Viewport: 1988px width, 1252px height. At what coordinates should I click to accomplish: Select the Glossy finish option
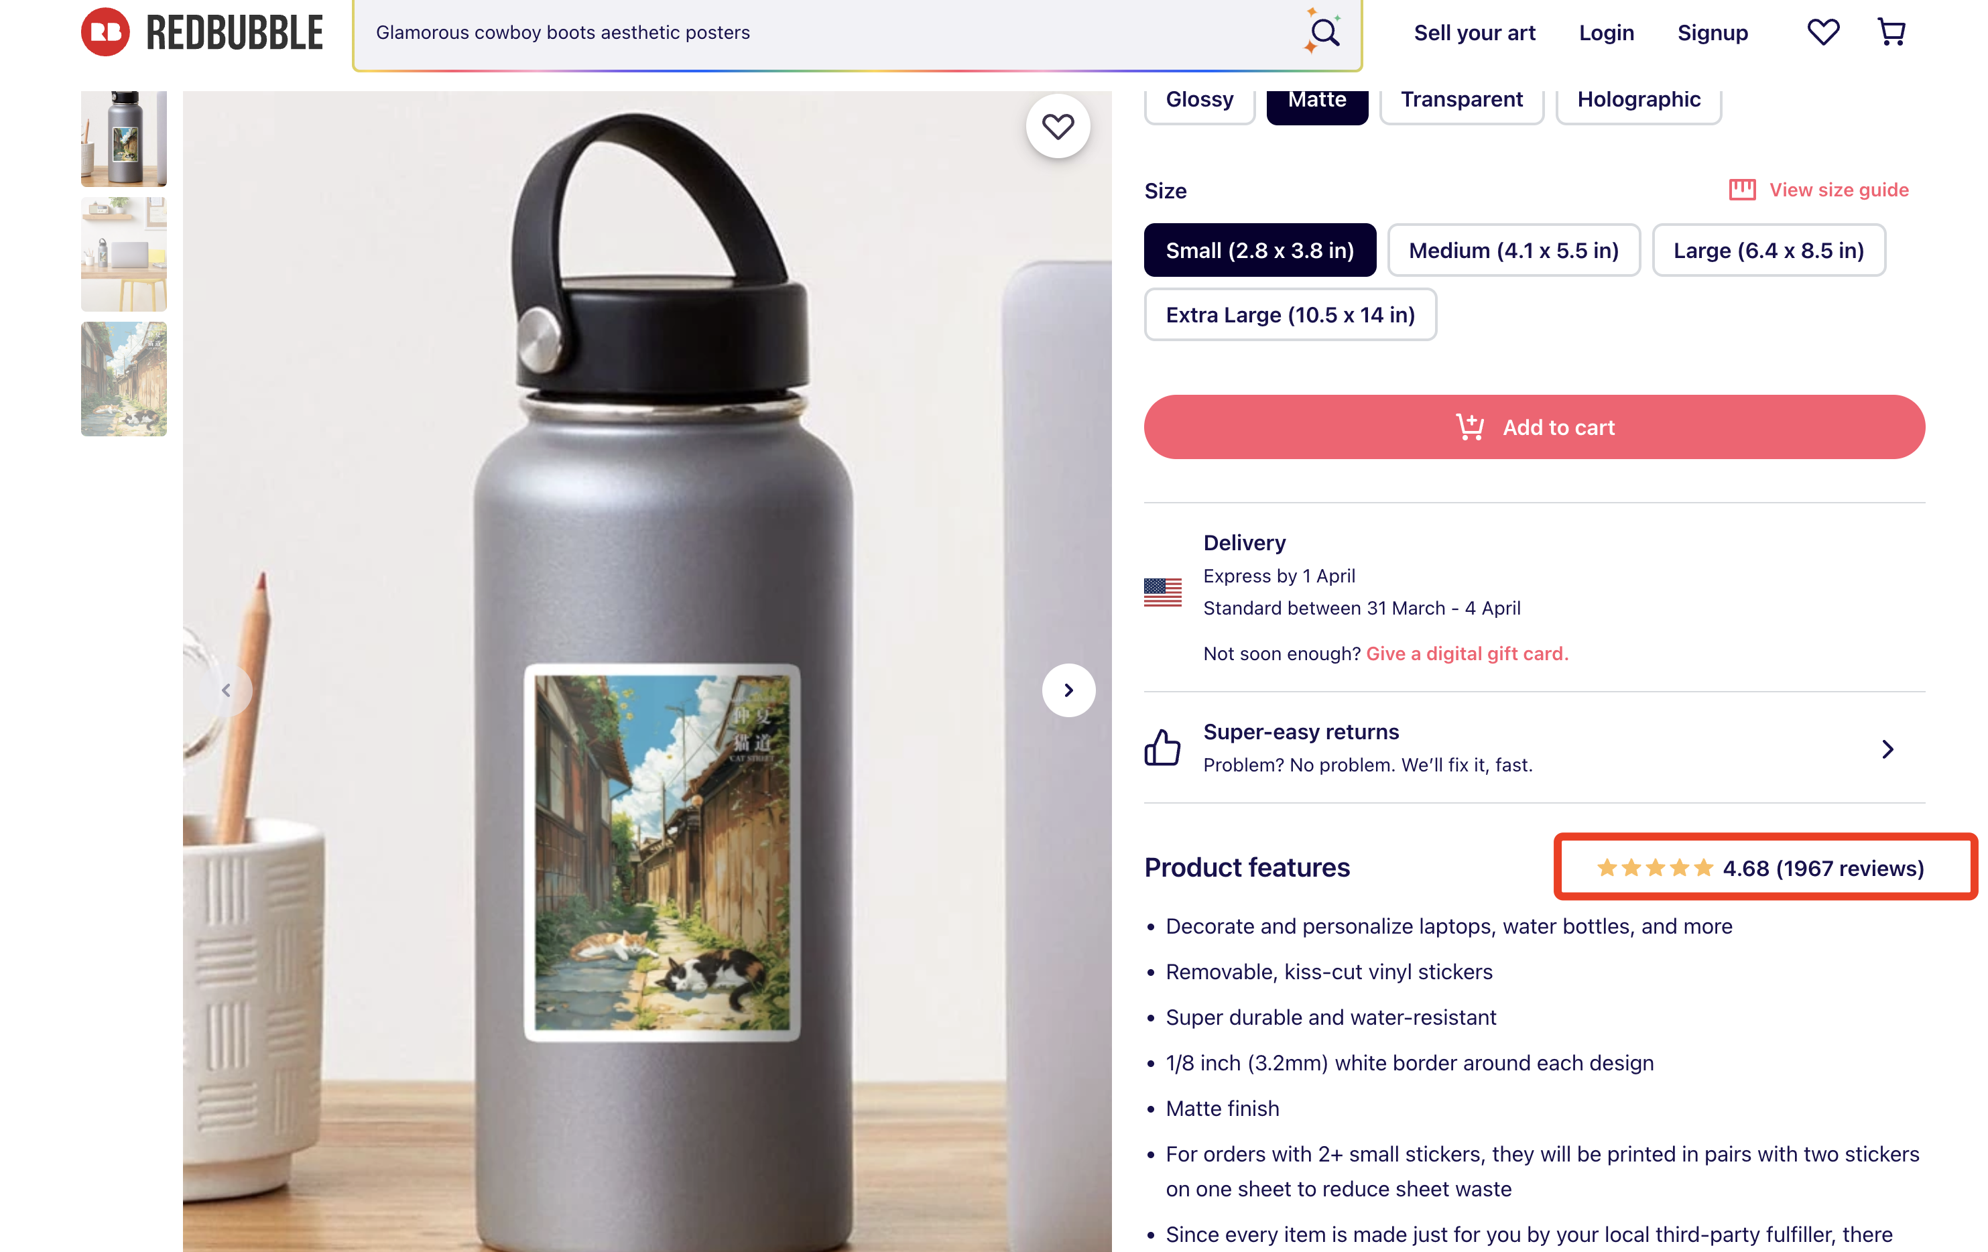coord(1198,100)
